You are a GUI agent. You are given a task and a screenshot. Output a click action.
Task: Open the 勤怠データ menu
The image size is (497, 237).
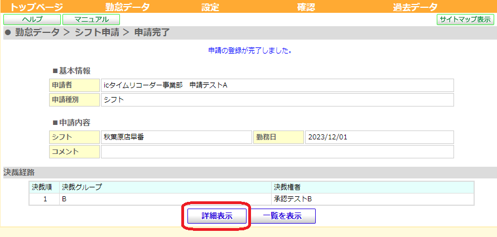pos(127,7)
